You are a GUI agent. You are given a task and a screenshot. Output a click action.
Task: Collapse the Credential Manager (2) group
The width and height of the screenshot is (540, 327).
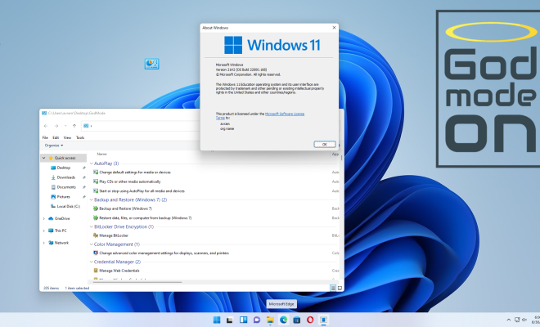point(92,262)
